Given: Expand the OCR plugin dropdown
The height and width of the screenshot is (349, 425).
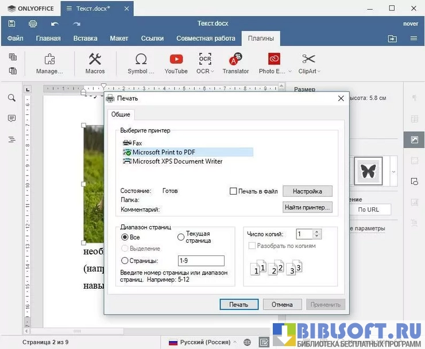Looking at the screenshot, I should click(212, 72).
